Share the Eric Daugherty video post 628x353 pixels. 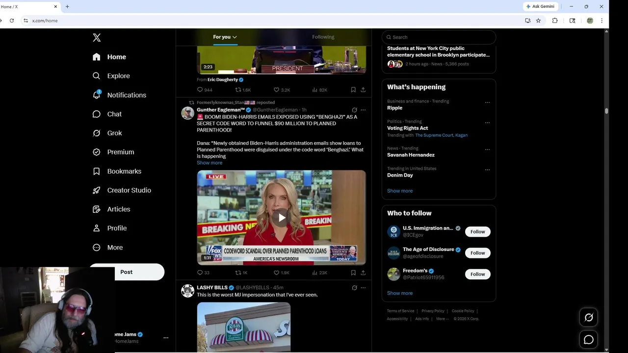pos(363,90)
